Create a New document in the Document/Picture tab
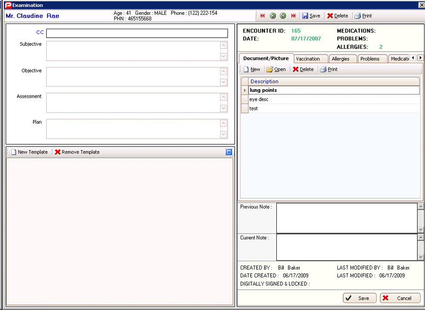 pos(252,70)
